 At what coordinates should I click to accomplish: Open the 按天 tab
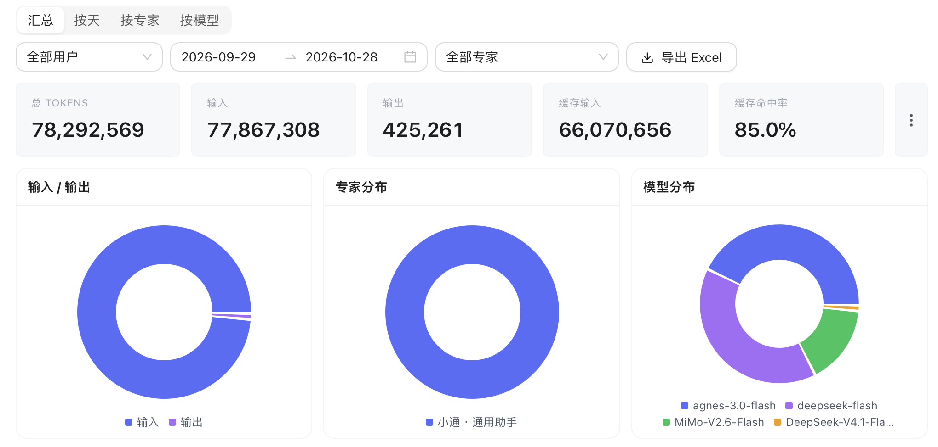coord(87,20)
